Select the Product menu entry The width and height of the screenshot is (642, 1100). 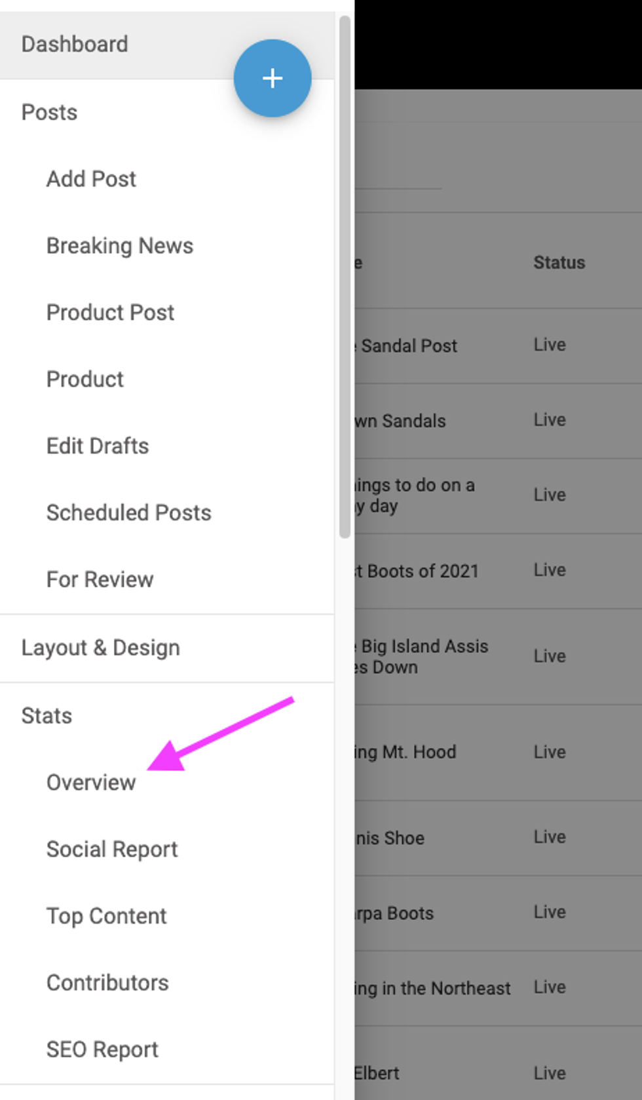pyautogui.click(x=85, y=380)
